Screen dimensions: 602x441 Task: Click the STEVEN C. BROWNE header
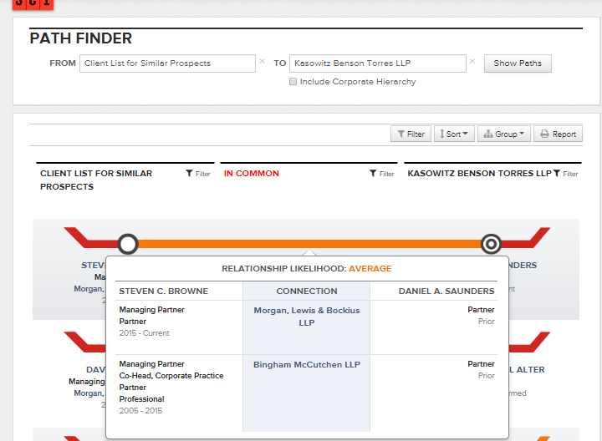(164, 291)
